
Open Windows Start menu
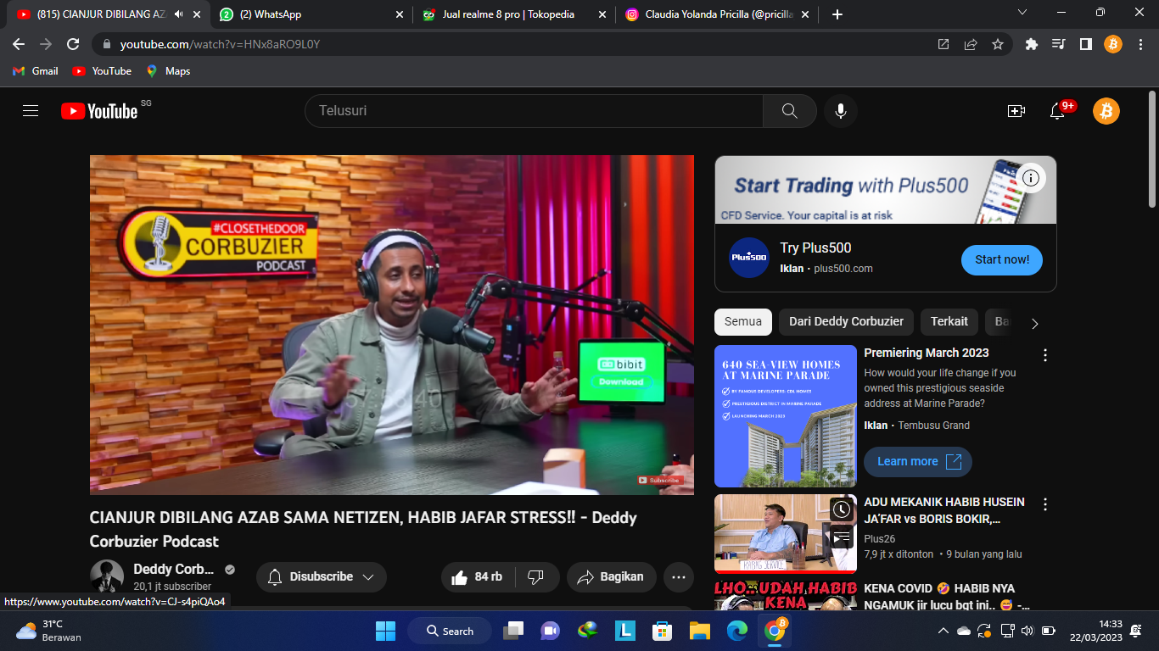[385, 631]
